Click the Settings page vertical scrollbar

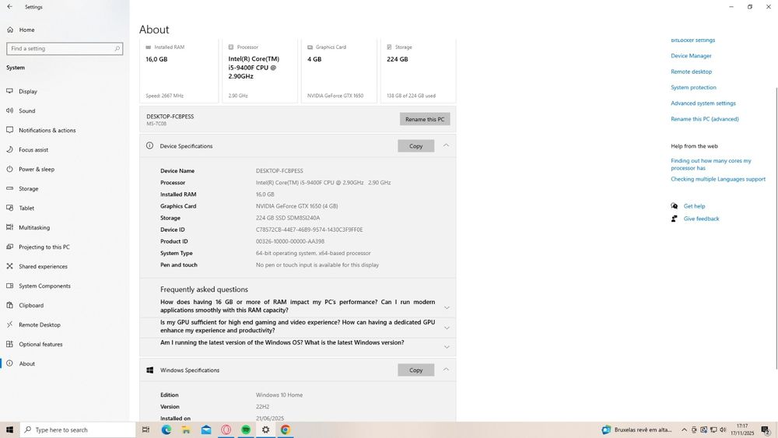click(x=776, y=228)
